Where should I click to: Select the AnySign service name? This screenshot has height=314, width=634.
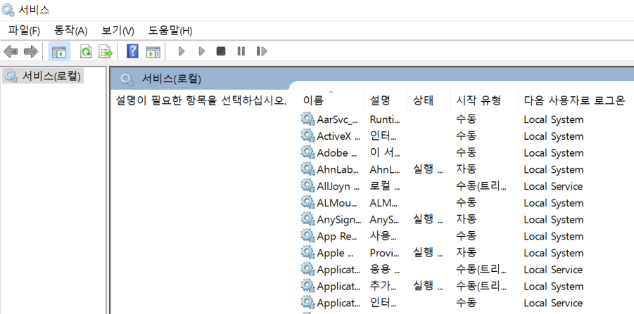(x=339, y=220)
